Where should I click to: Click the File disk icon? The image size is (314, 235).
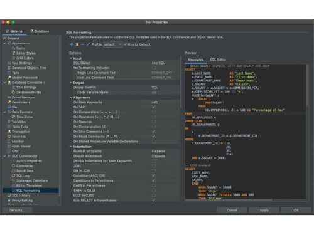[x=9, y=107]
